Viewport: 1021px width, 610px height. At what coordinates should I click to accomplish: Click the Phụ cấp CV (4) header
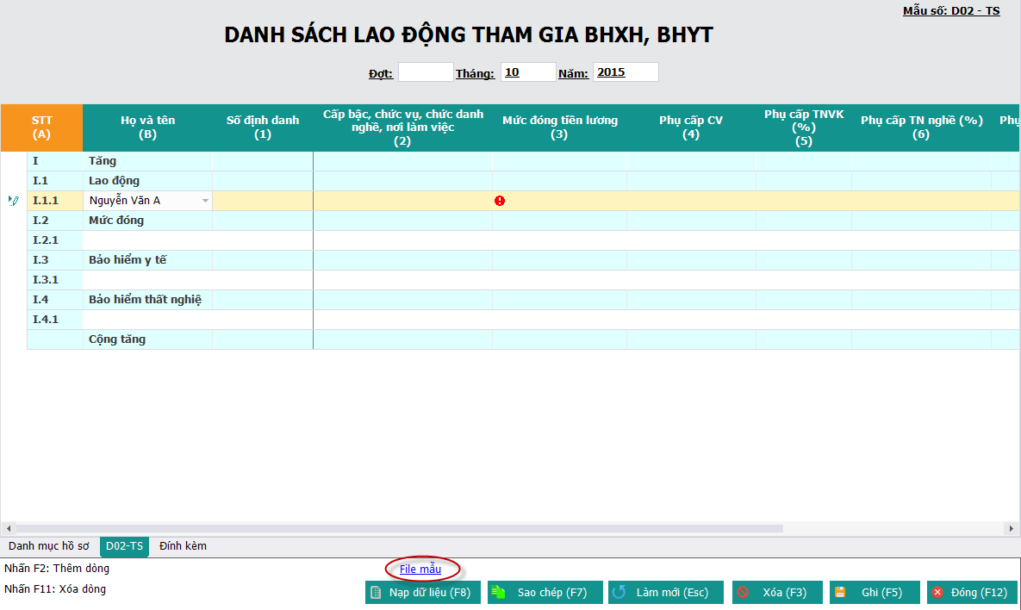pyautogui.click(x=691, y=128)
